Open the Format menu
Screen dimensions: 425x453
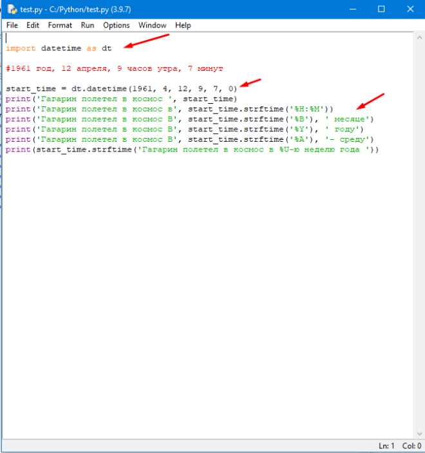60,25
